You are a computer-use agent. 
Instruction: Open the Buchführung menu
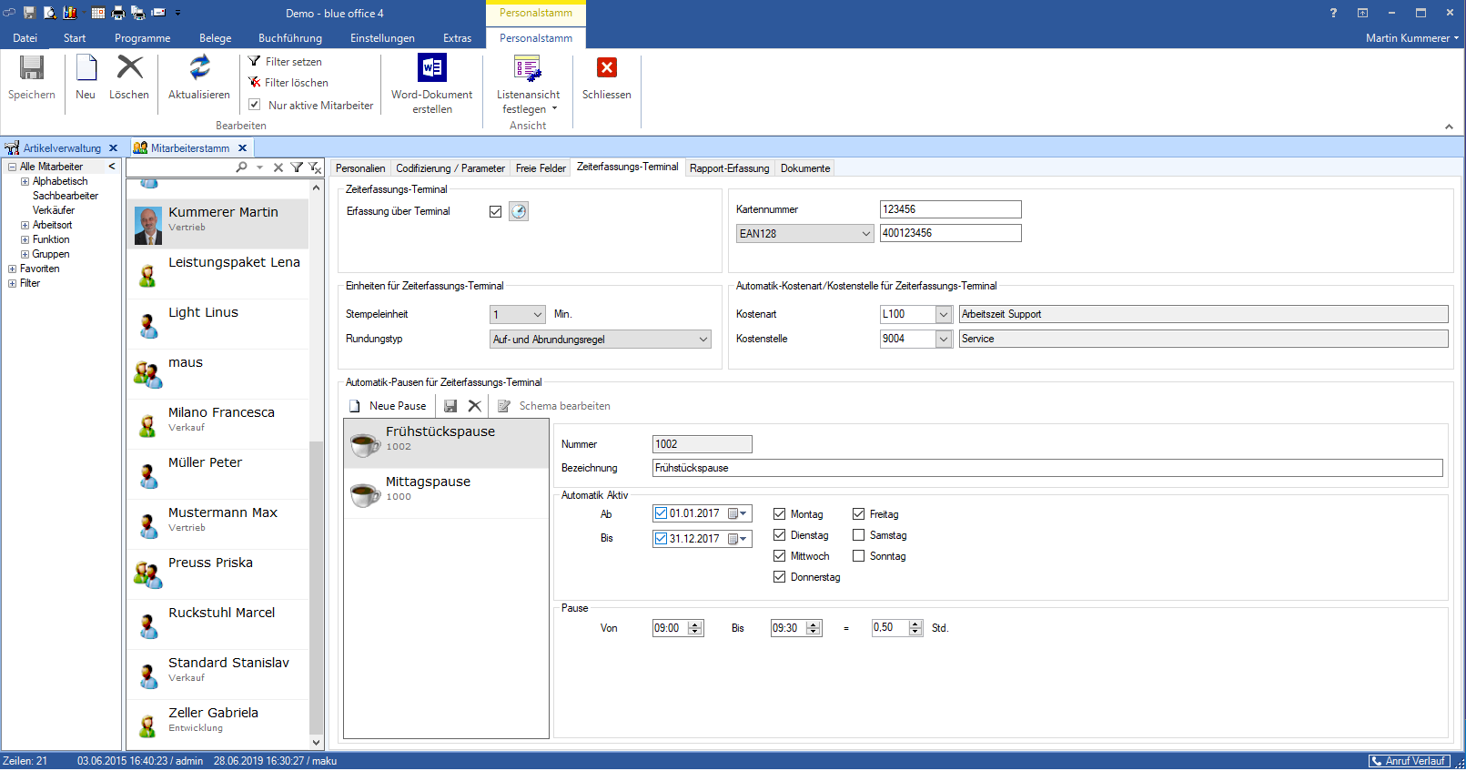pyautogui.click(x=289, y=38)
